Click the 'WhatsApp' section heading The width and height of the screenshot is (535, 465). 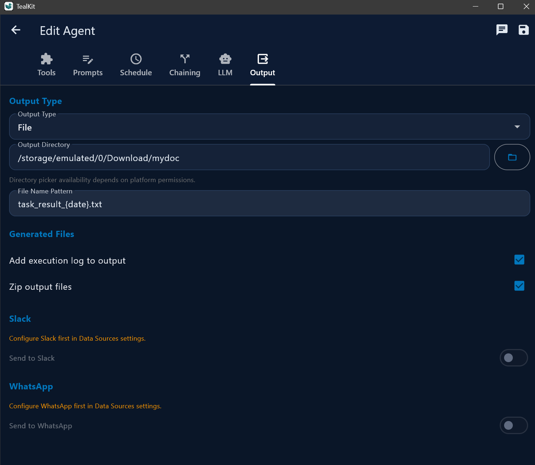click(x=31, y=386)
